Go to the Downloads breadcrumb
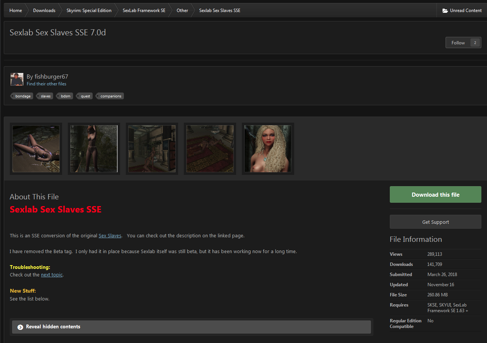487x343 pixels. pos(44,11)
